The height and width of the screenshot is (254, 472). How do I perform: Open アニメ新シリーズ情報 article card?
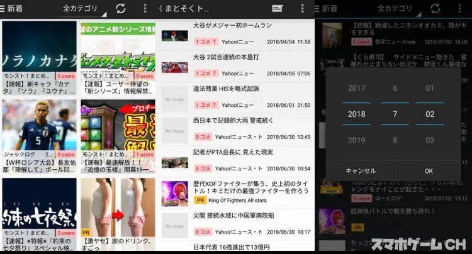click(x=118, y=58)
